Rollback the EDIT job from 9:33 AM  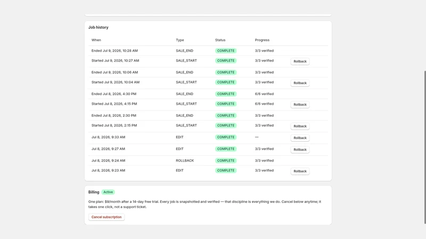coord(300,138)
